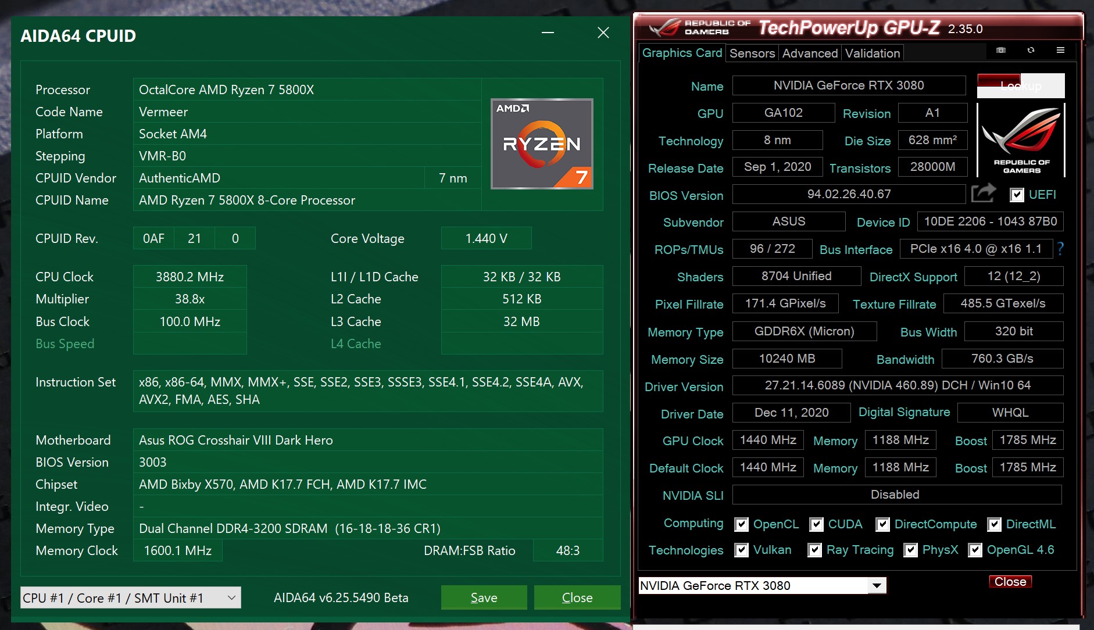Click the GPU GA102 value field
This screenshot has width=1094, height=630.
coord(783,113)
